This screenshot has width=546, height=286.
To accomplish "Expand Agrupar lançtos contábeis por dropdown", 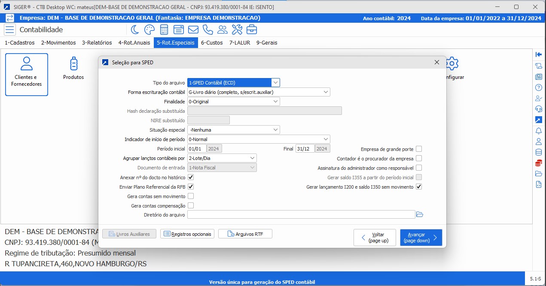I will (x=252, y=158).
